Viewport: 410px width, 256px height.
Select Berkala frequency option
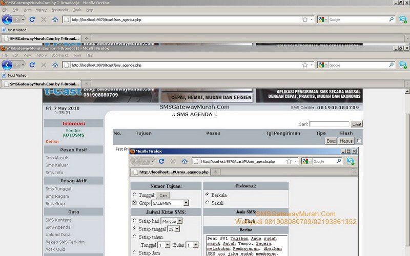207,195
